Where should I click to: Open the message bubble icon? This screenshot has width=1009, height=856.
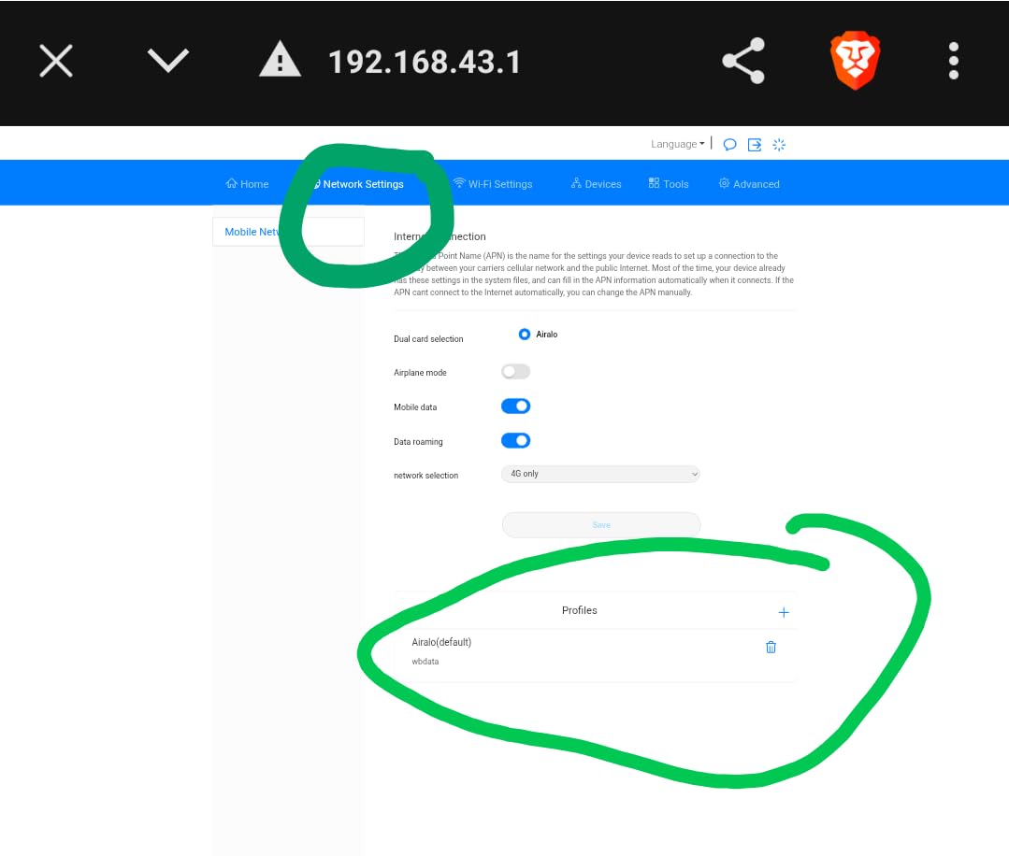point(729,145)
